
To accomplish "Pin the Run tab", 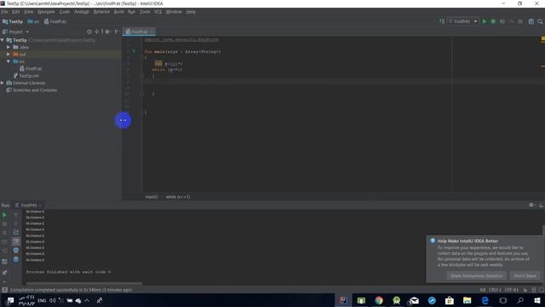I will click(4, 273).
